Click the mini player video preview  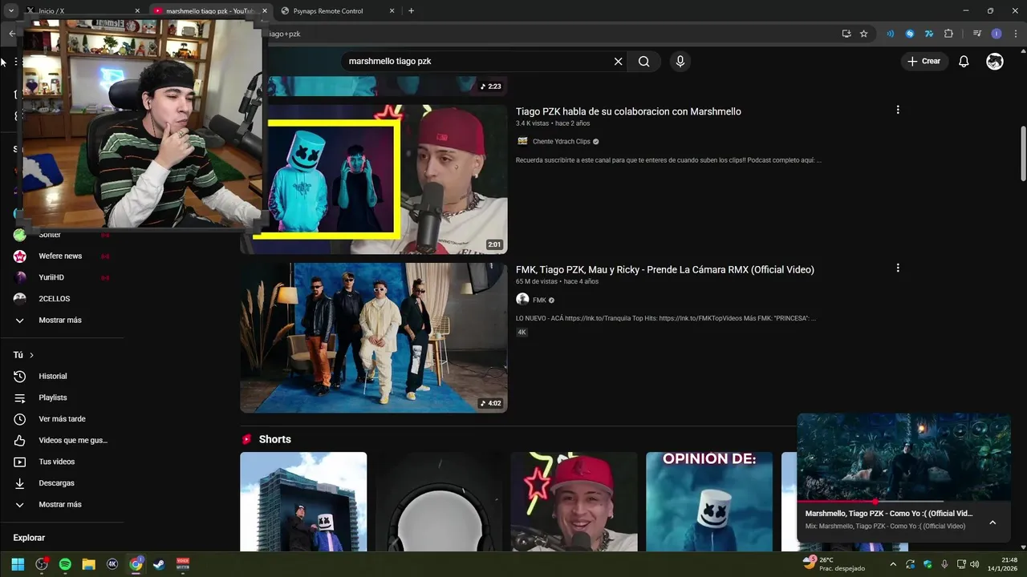click(x=903, y=457)
